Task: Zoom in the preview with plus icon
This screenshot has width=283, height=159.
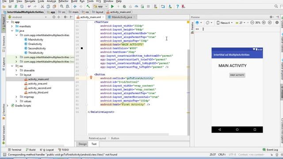Action: tap(264, 23)
